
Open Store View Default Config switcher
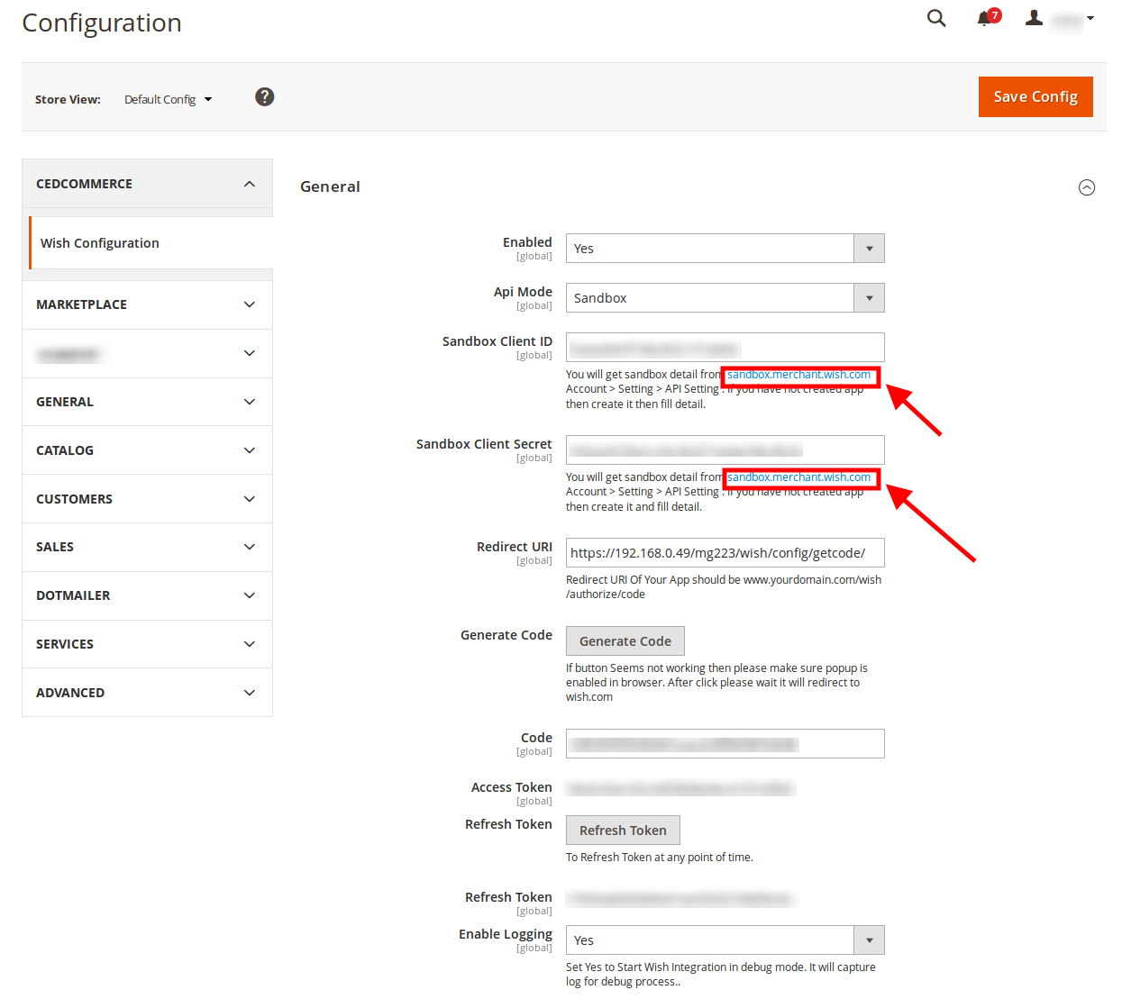pos(169,99)
